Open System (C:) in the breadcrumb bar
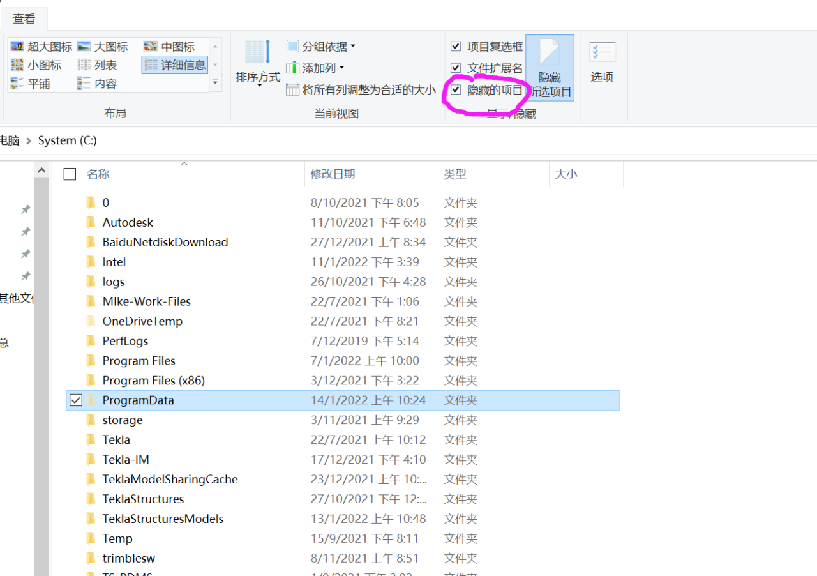 [67, 140]
